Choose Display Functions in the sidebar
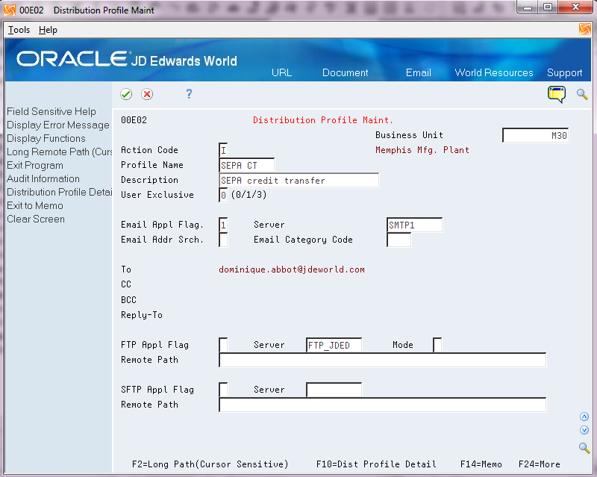Viewport: 597px width, 477px height. pyautogui.click(x=46, y=138)
